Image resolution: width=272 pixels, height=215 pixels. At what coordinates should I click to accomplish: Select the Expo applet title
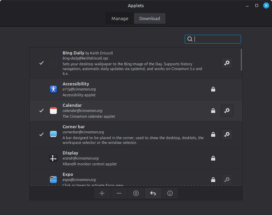(68, 175)
